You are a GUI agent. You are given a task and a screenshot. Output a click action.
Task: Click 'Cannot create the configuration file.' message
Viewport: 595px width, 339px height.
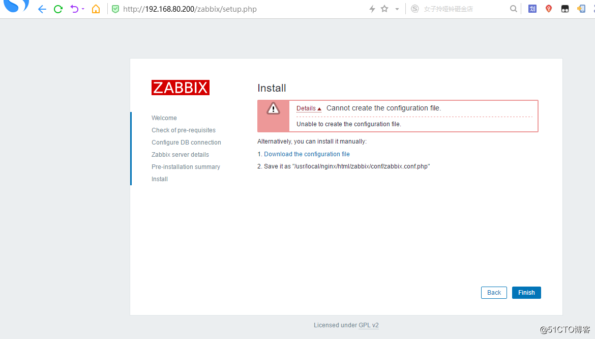(x=383, y=108)
